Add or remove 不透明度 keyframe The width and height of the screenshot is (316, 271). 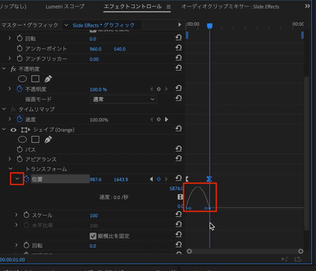click(159, 89)
